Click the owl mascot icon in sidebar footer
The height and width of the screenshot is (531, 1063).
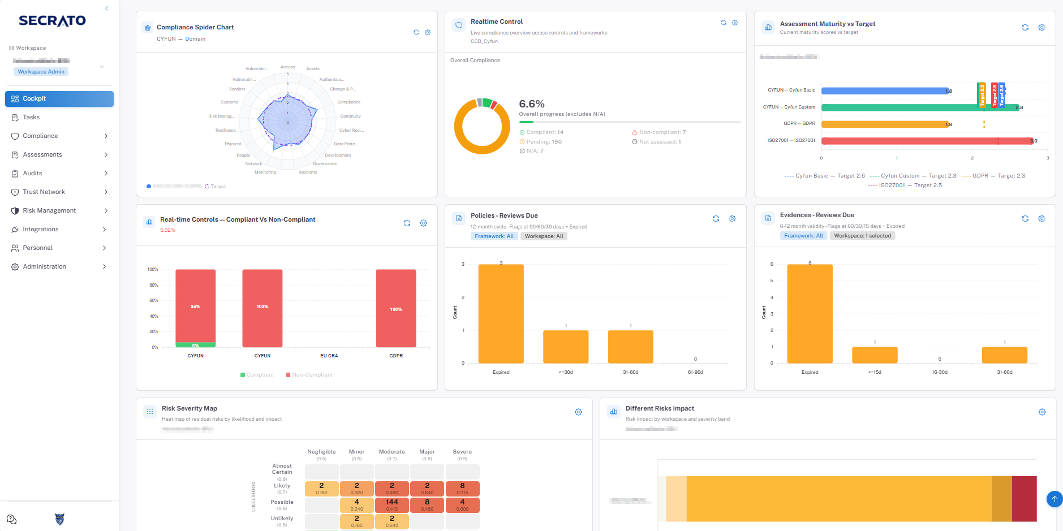coord(59,519)
